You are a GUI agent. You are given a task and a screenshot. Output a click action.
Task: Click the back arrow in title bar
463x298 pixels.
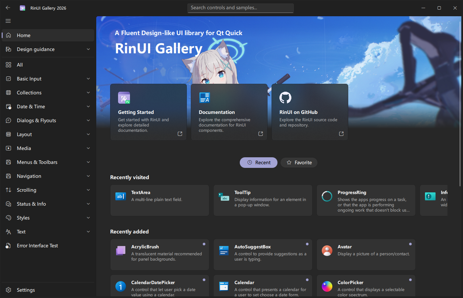pyautogui.click(x=8, y=8)
